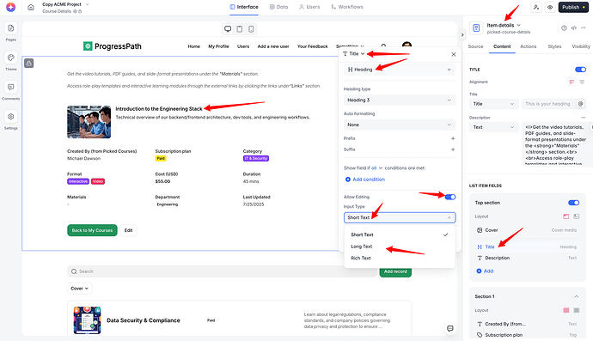Go to the home icon in the top bar

31,7
